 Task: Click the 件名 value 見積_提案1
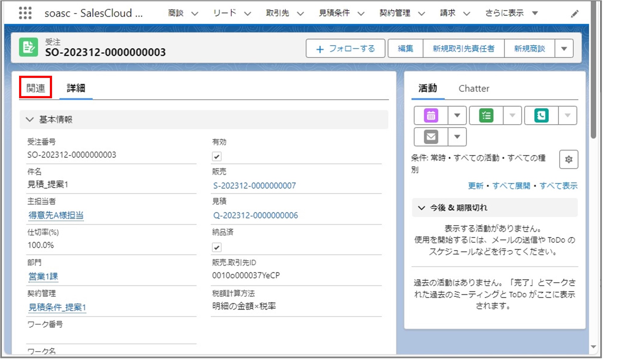pos(48,184)
